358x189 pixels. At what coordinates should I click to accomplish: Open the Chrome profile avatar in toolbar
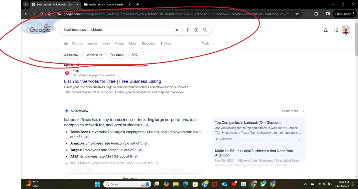[328, 14]
